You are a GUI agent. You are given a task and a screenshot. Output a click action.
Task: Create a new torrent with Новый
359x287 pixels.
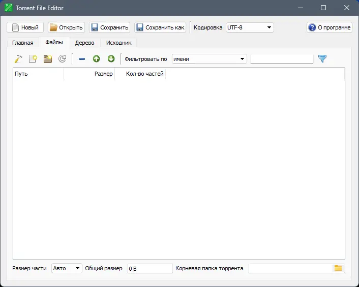[x=25, y=27]
